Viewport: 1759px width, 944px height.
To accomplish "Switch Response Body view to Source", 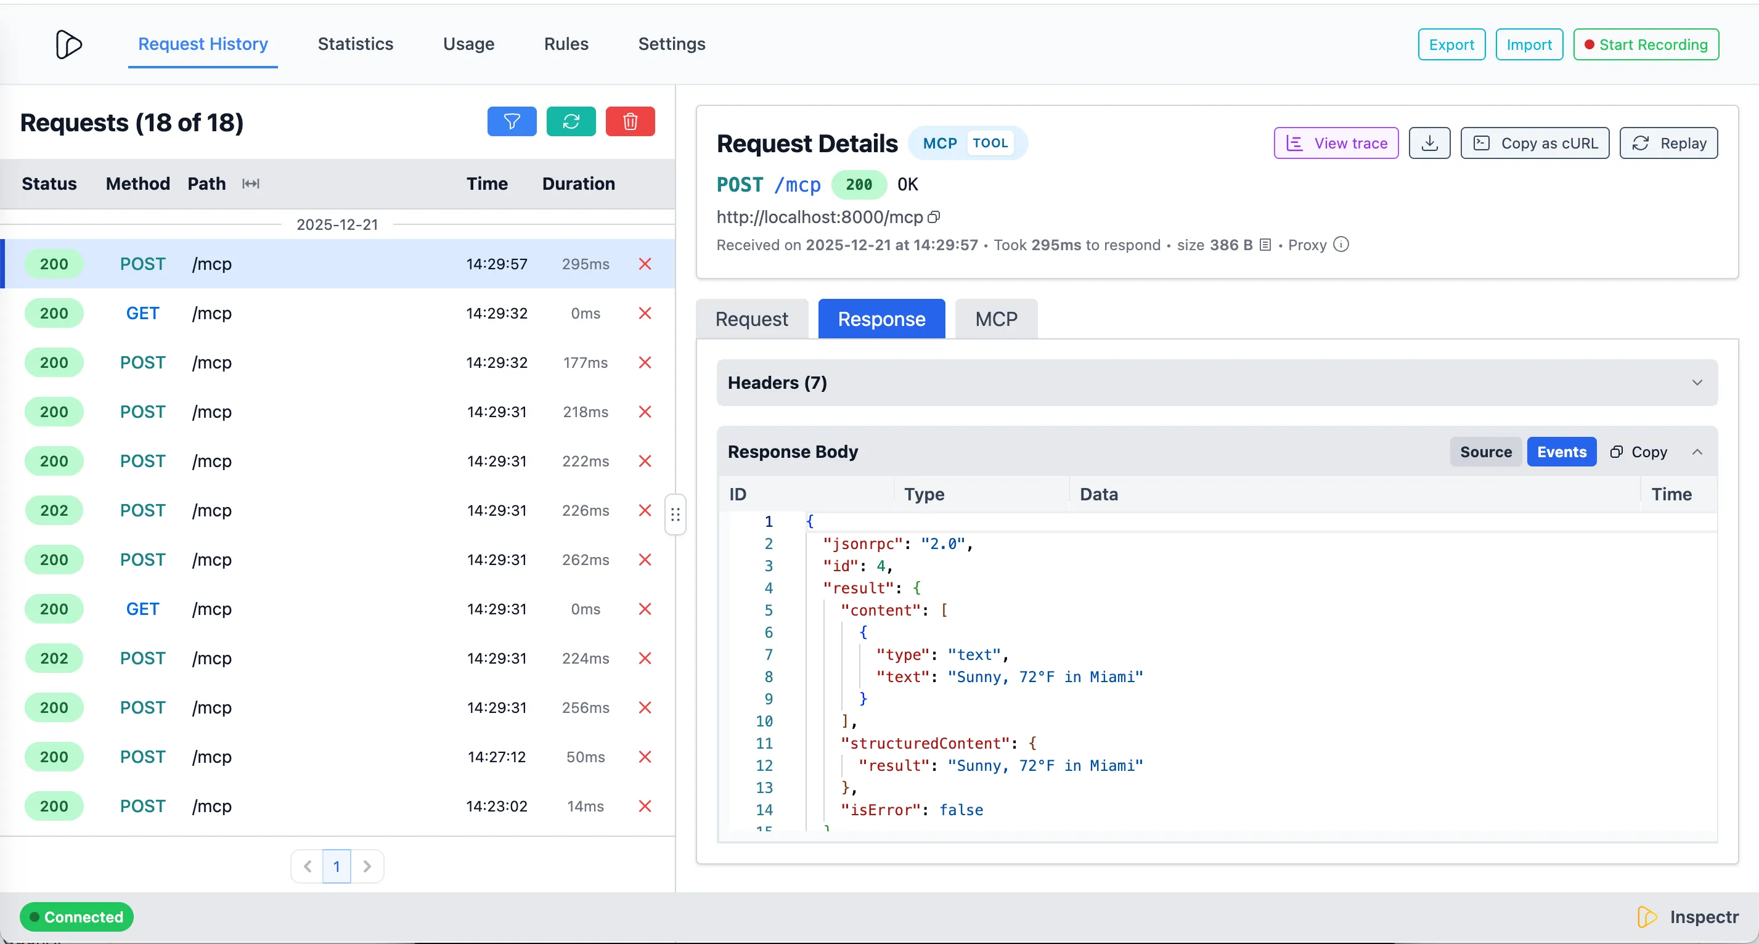I will click(1485, 451).
